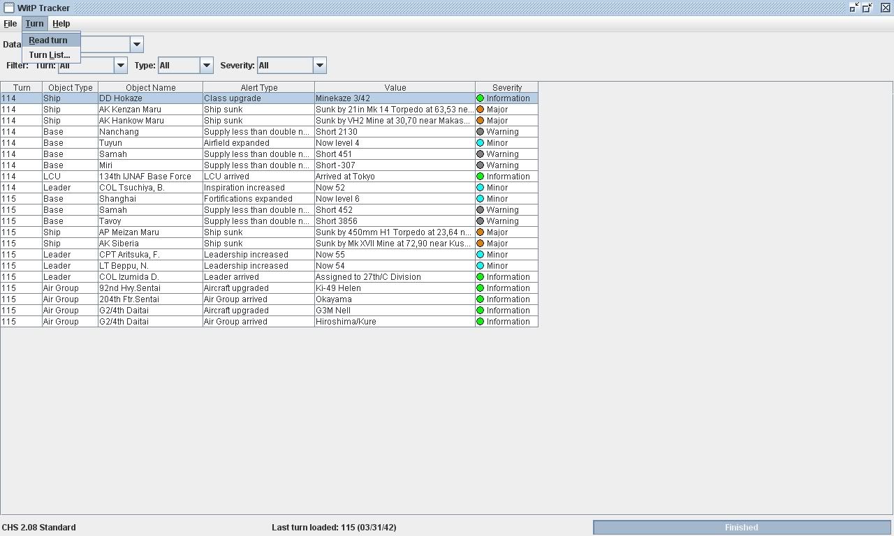Select the AK Siberia cell
This screenshot has height=536, width=894.
[150, 244]
